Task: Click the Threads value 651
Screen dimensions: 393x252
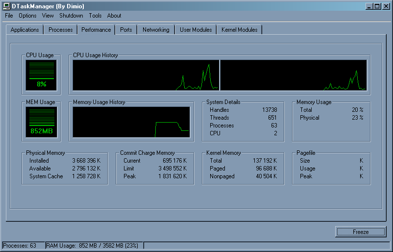Action: coord(272,118)
